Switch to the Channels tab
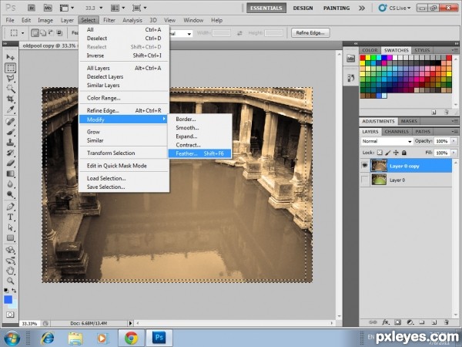462x347 pixels. [397, 132]
